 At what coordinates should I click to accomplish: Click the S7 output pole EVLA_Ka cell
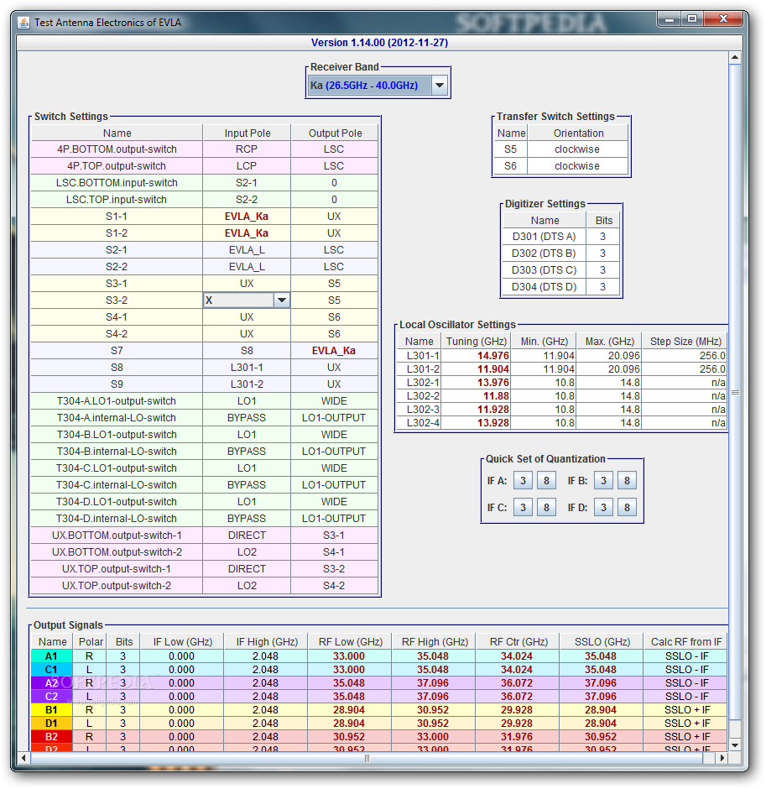[x=334, y=351]
